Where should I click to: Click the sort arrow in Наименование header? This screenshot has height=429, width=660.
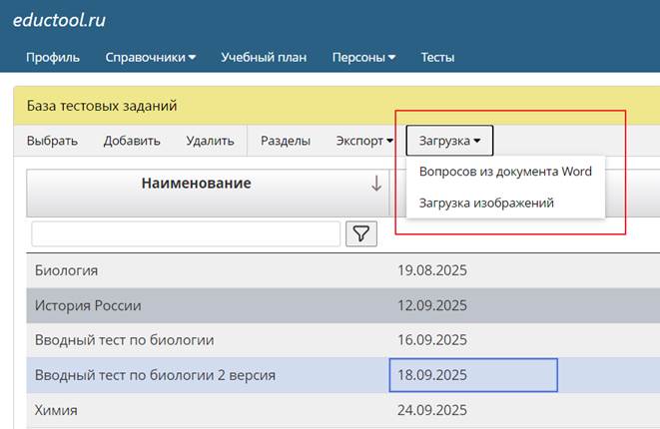point(375,184)
